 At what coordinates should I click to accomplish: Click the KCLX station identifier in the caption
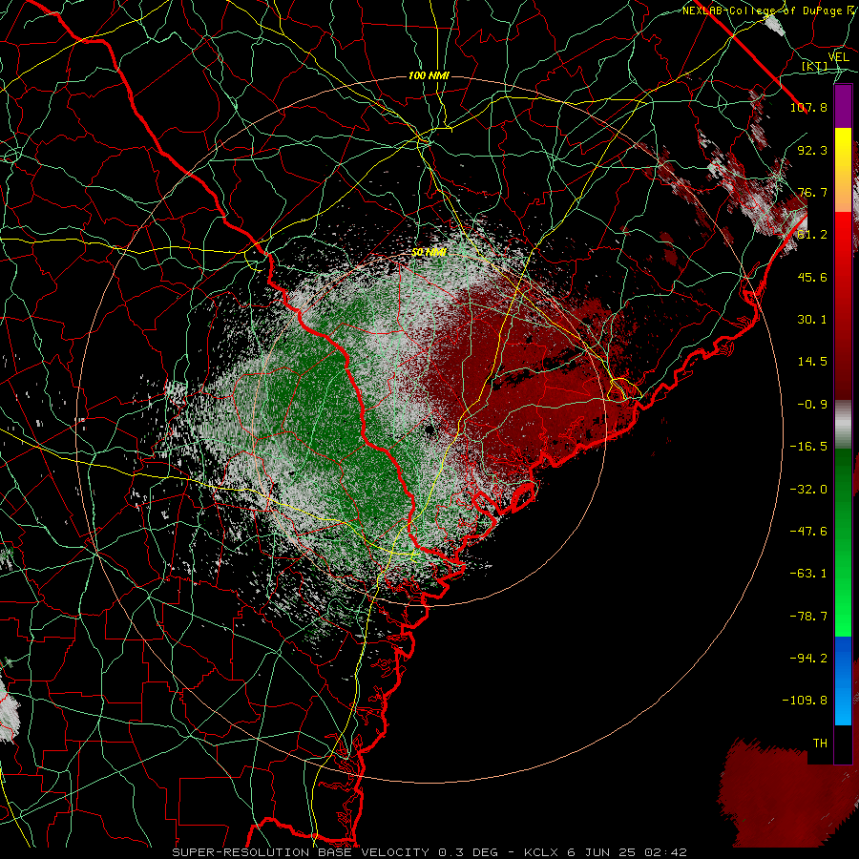point(541,852)
